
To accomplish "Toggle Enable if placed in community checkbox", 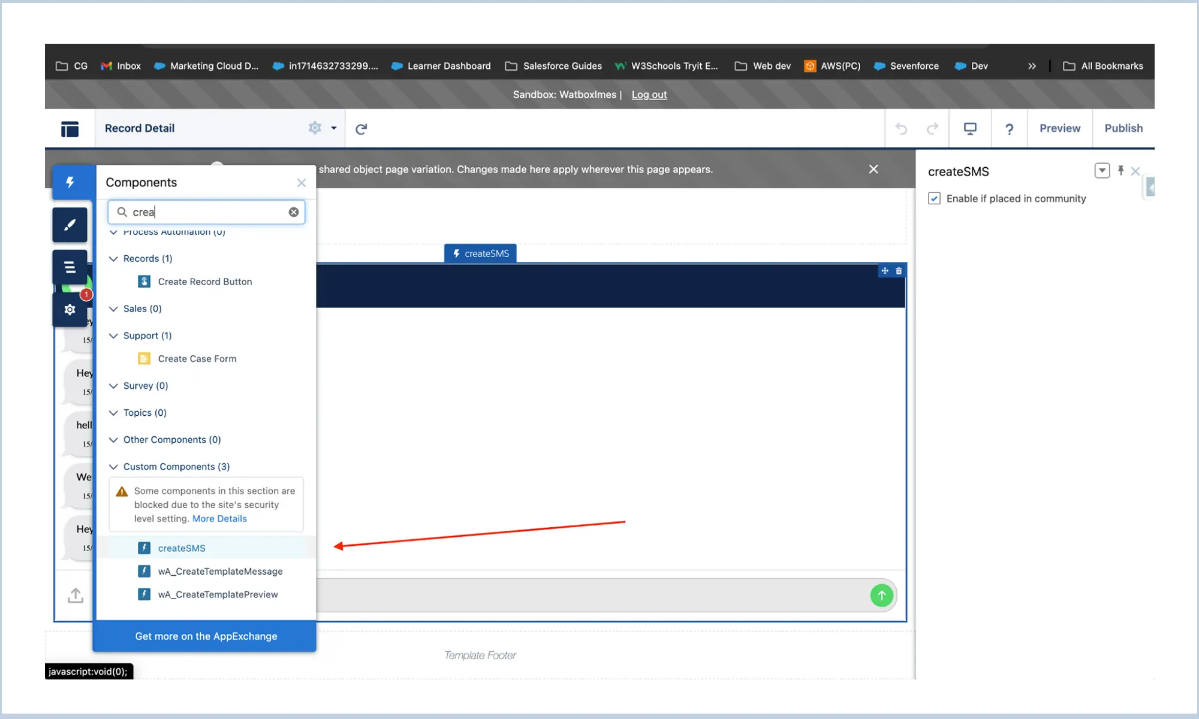I will 934,198.
